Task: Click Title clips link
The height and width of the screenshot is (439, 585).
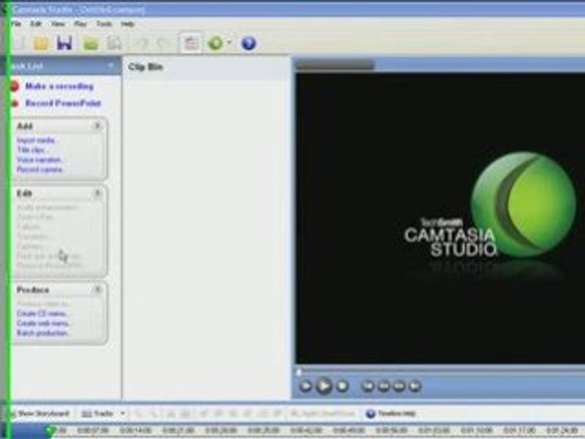Action: click(x=31, y=150)
